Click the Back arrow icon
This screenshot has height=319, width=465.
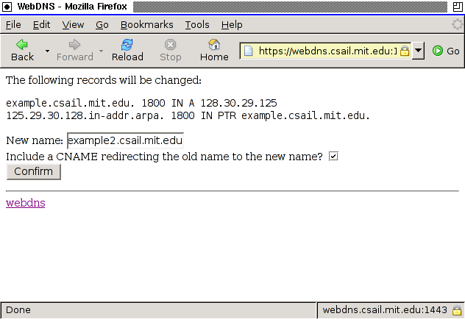click(x=22, y=44)
